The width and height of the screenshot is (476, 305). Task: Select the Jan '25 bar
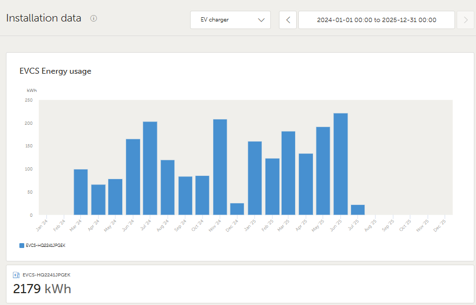pos(255,178)
